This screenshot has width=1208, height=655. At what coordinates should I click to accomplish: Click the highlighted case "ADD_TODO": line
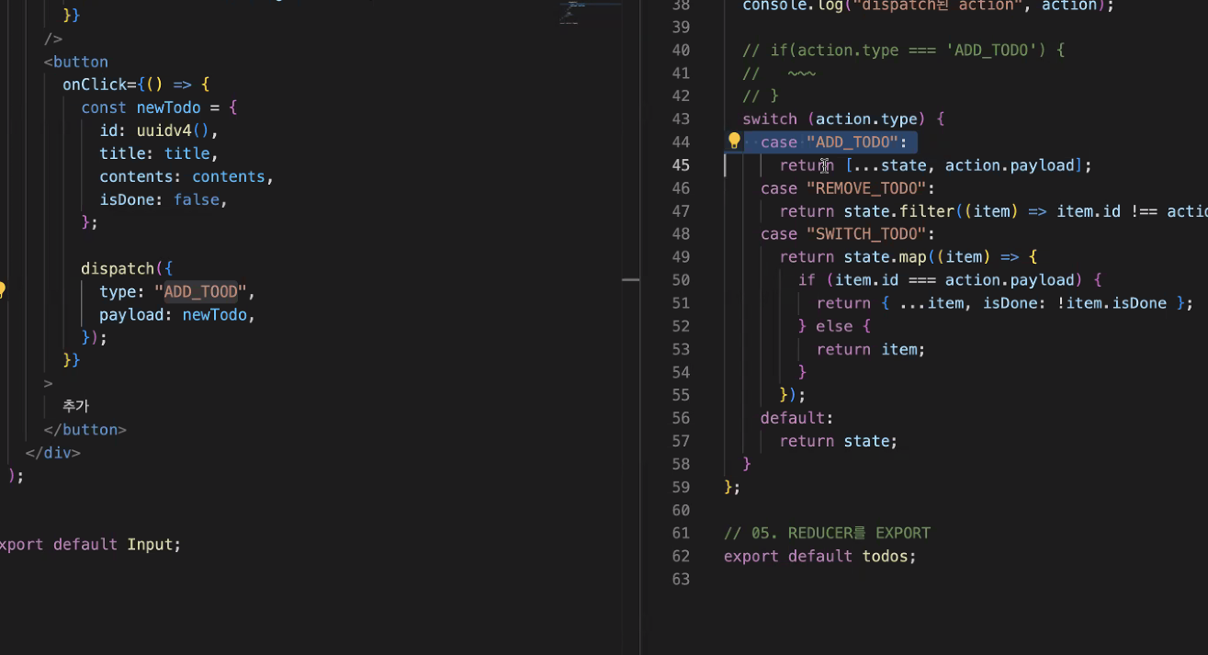tap(834, 141)
